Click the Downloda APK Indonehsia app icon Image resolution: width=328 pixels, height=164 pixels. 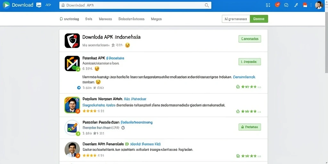tap(72, 41)
